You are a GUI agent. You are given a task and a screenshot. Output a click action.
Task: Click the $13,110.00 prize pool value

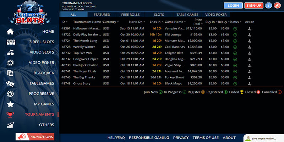(x=194, y=28)
